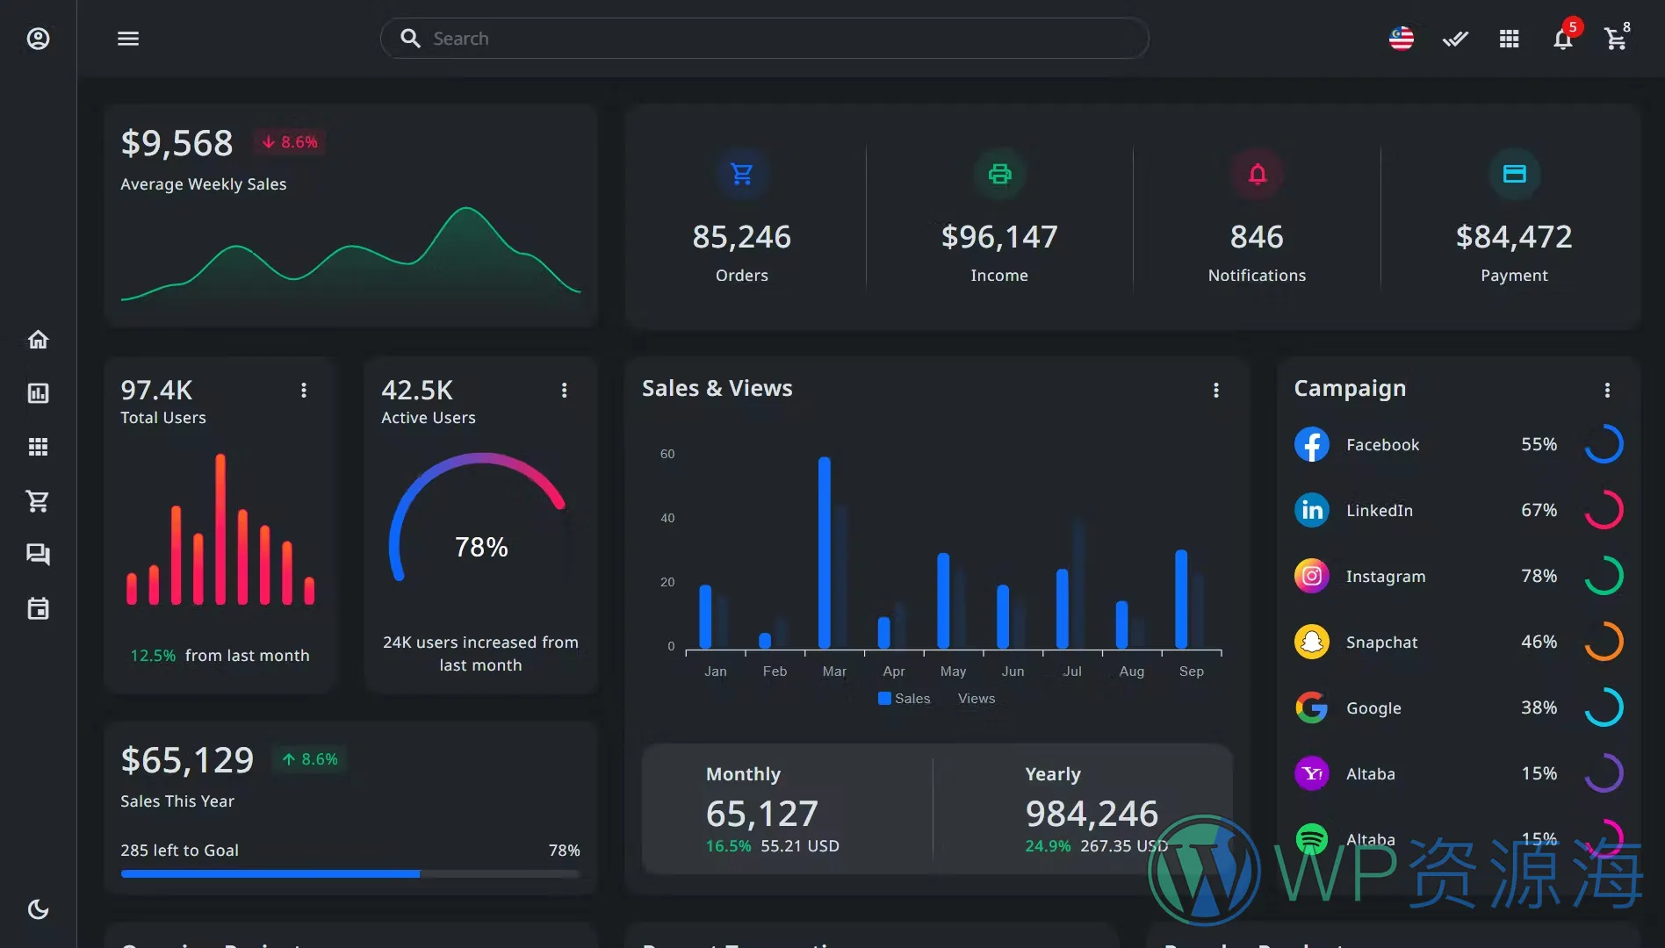Open Campaign card options menu
The image size is (1665, 948).
coord(1607,390)
